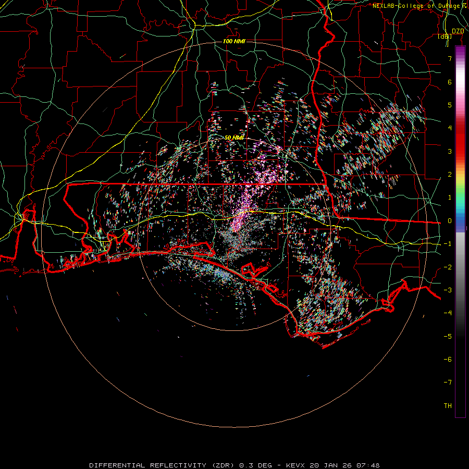Viewport: 469px width, 469px height.
Task: Click the -1 value on the scale
Action: pos(448,244)
